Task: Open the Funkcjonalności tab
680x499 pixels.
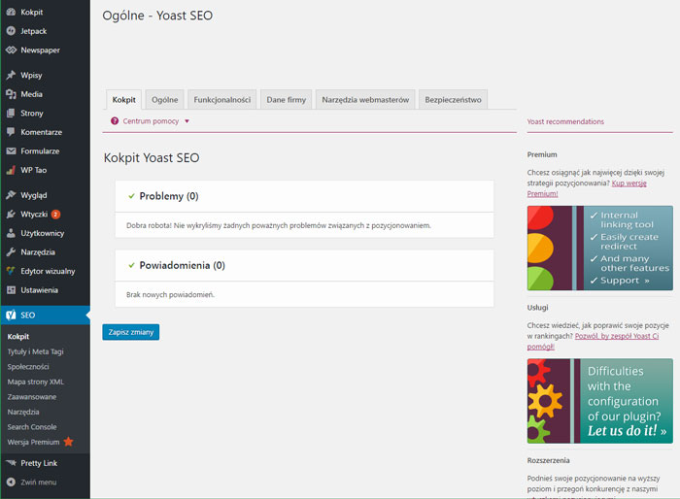Action: [222, 100]
